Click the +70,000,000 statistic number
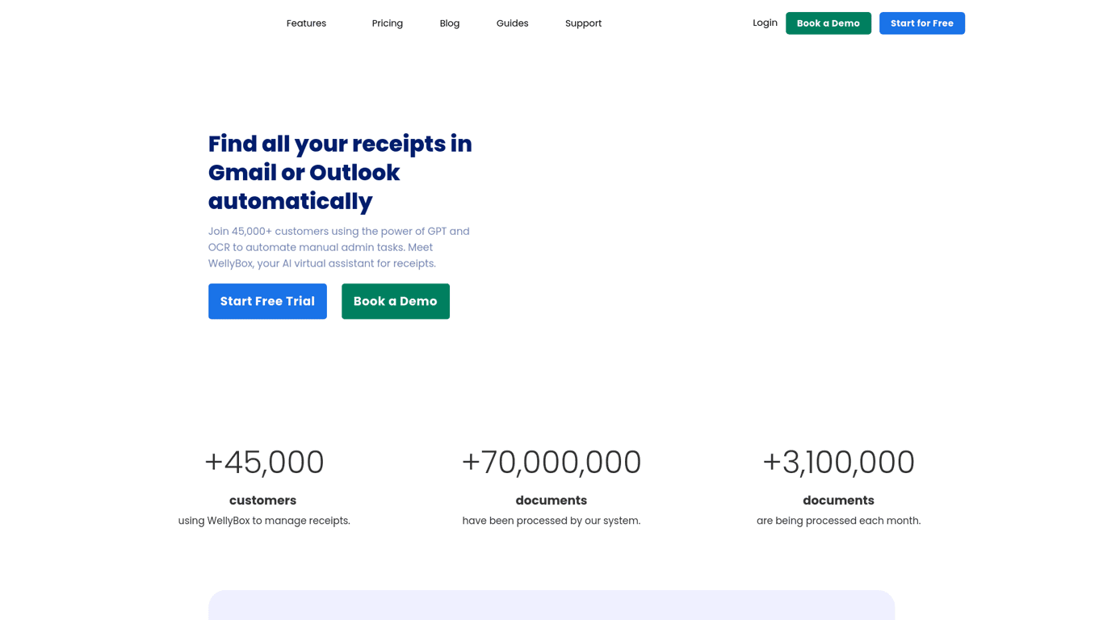1103x620 pixels. 551,463
